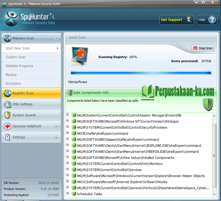This screenshot has height=201, width=221.
Task: Click the SpyHunter logo icon in header
Action: click(11, 19)
